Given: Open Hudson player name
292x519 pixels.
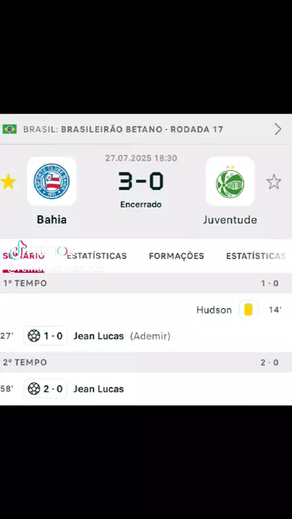Looking at the screenshot, I should point(214,310).
